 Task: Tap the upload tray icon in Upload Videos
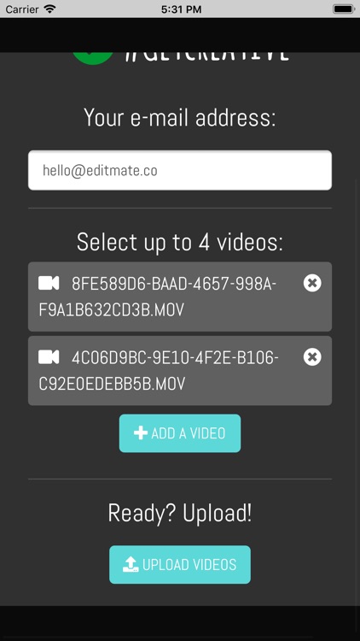coord(131,565)
